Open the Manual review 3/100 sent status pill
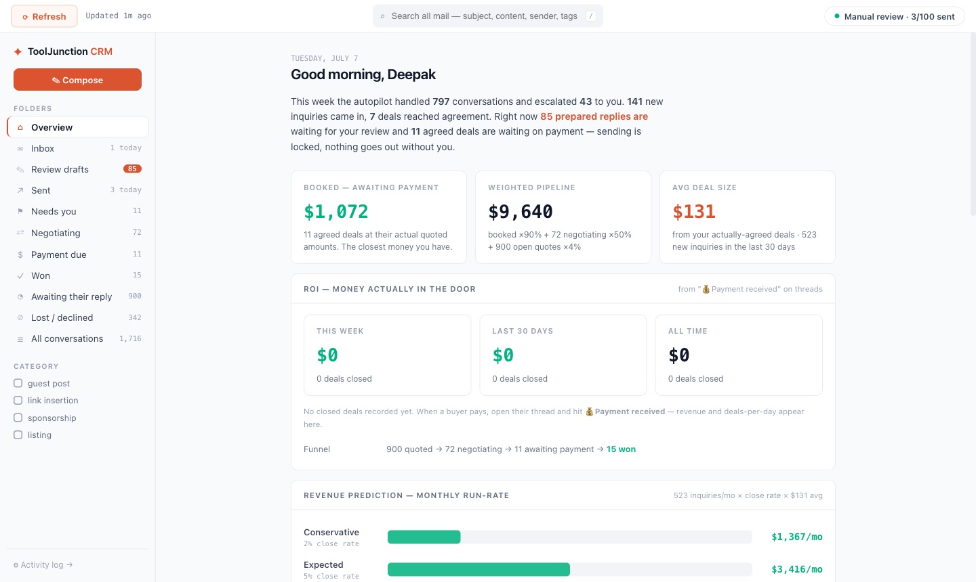This screenshot has height=582, width=976. click(895, 16)
